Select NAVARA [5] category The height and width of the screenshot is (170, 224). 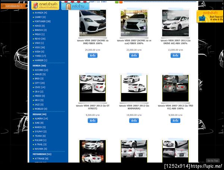tap(41, 149)
